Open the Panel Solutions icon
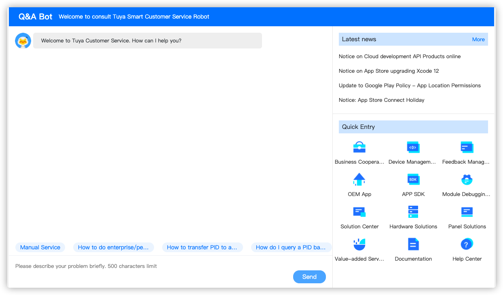Screen dimensions: 503x295 pos(467,212)
